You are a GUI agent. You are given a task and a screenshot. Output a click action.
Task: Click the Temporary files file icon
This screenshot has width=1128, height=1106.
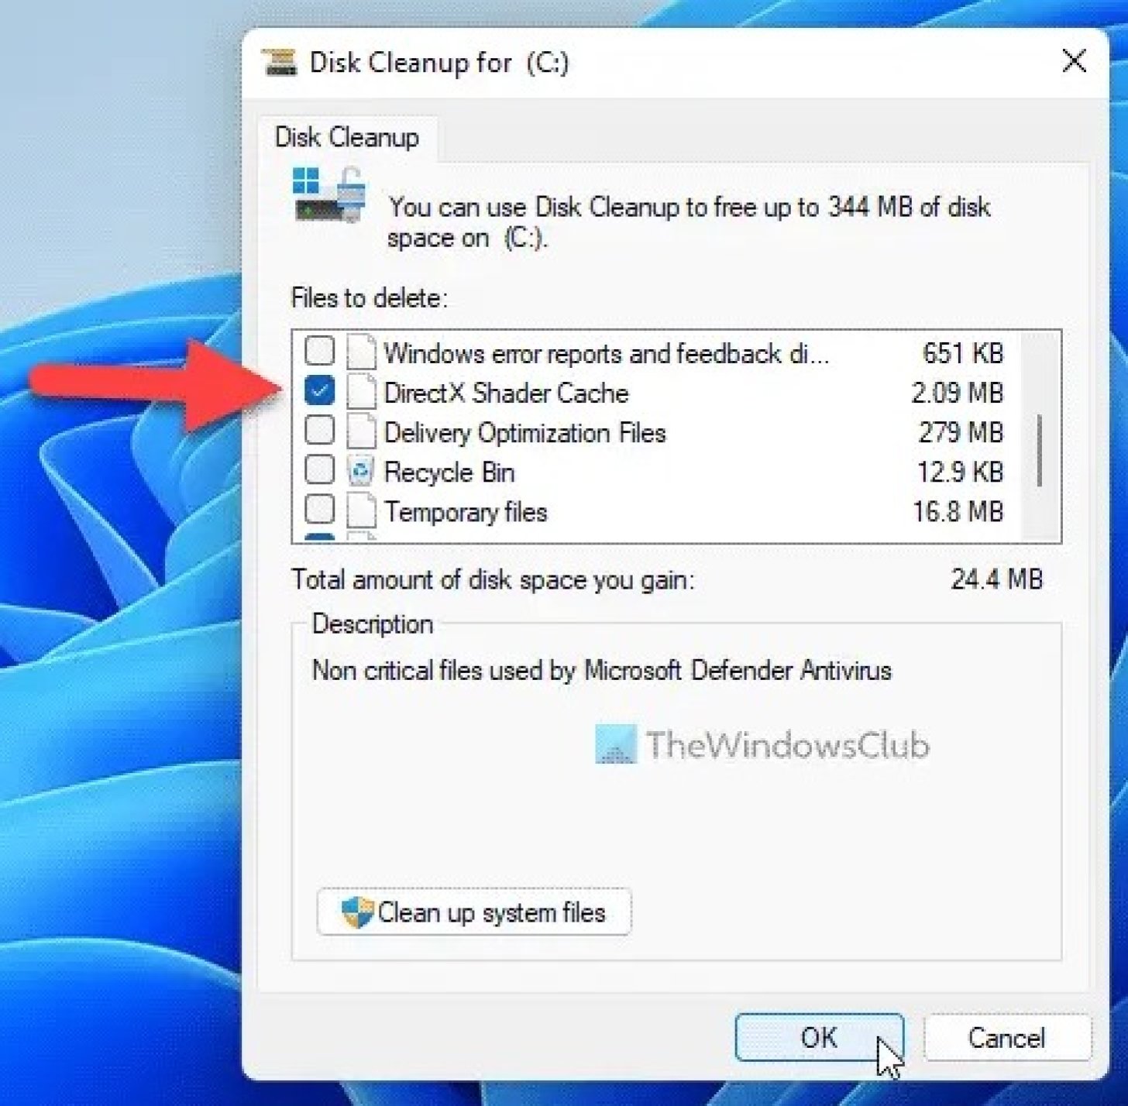[x=361, y=511]
